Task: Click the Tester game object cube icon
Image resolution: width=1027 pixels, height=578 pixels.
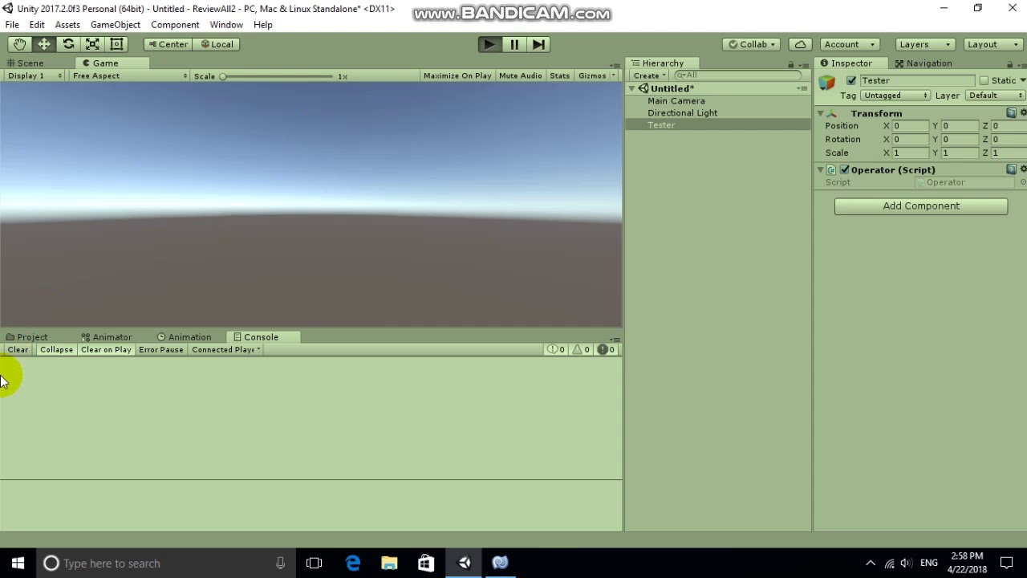Action: pyautogui.click(x=826, y=82)
